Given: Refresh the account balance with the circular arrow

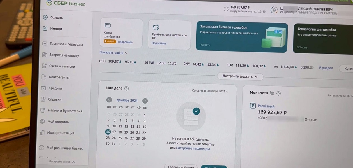Looking at the screenshot, I should click(x=226, y=9).
